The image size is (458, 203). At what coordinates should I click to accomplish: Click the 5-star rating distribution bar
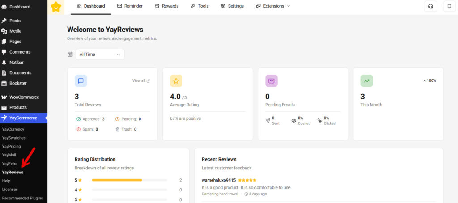pos(129,180)
